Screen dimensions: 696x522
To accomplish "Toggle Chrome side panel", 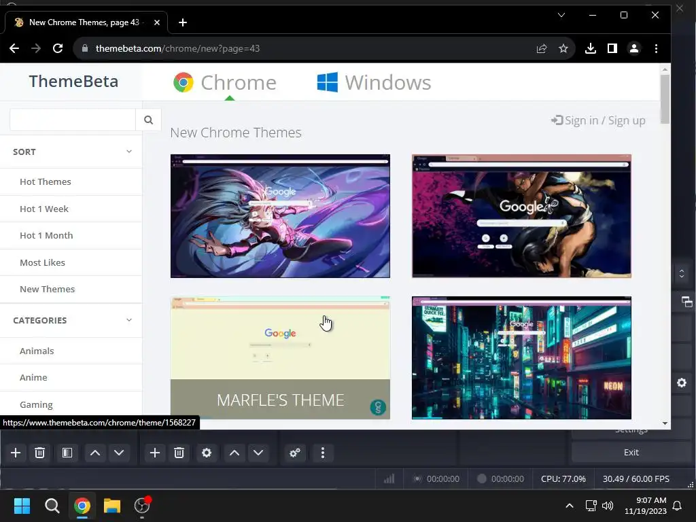I will point(612,48).
